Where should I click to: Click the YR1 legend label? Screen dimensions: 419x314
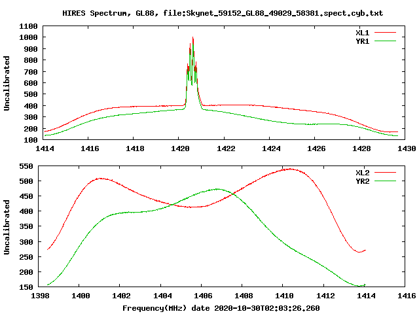tap(362, 41)
